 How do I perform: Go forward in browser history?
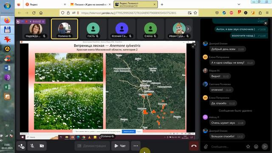point(26,13)
